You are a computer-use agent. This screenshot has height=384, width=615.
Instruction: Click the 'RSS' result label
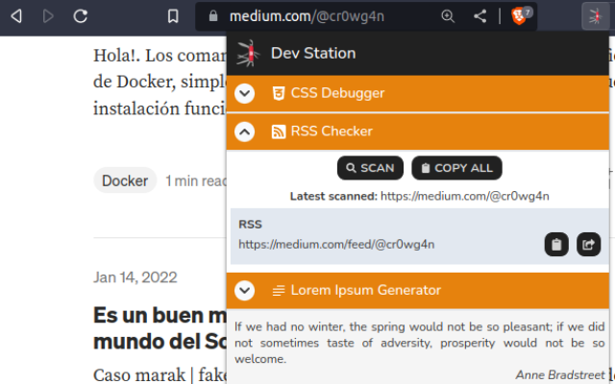coord(250,224)
